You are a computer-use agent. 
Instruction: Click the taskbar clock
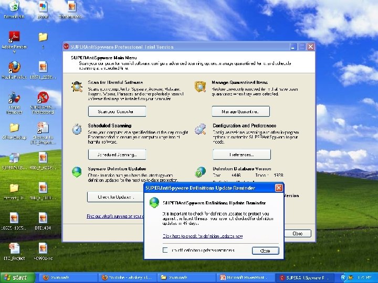[364, 278]
